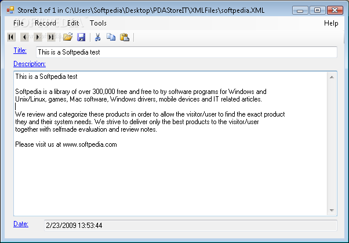Minimize the StoreIt window

pos(300,10)
